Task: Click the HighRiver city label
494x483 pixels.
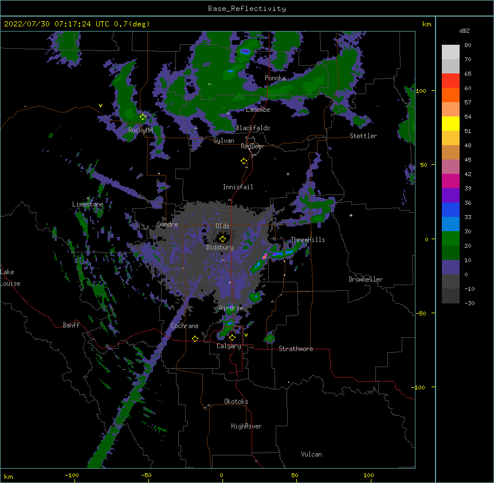Action: (x=246, y=426)
